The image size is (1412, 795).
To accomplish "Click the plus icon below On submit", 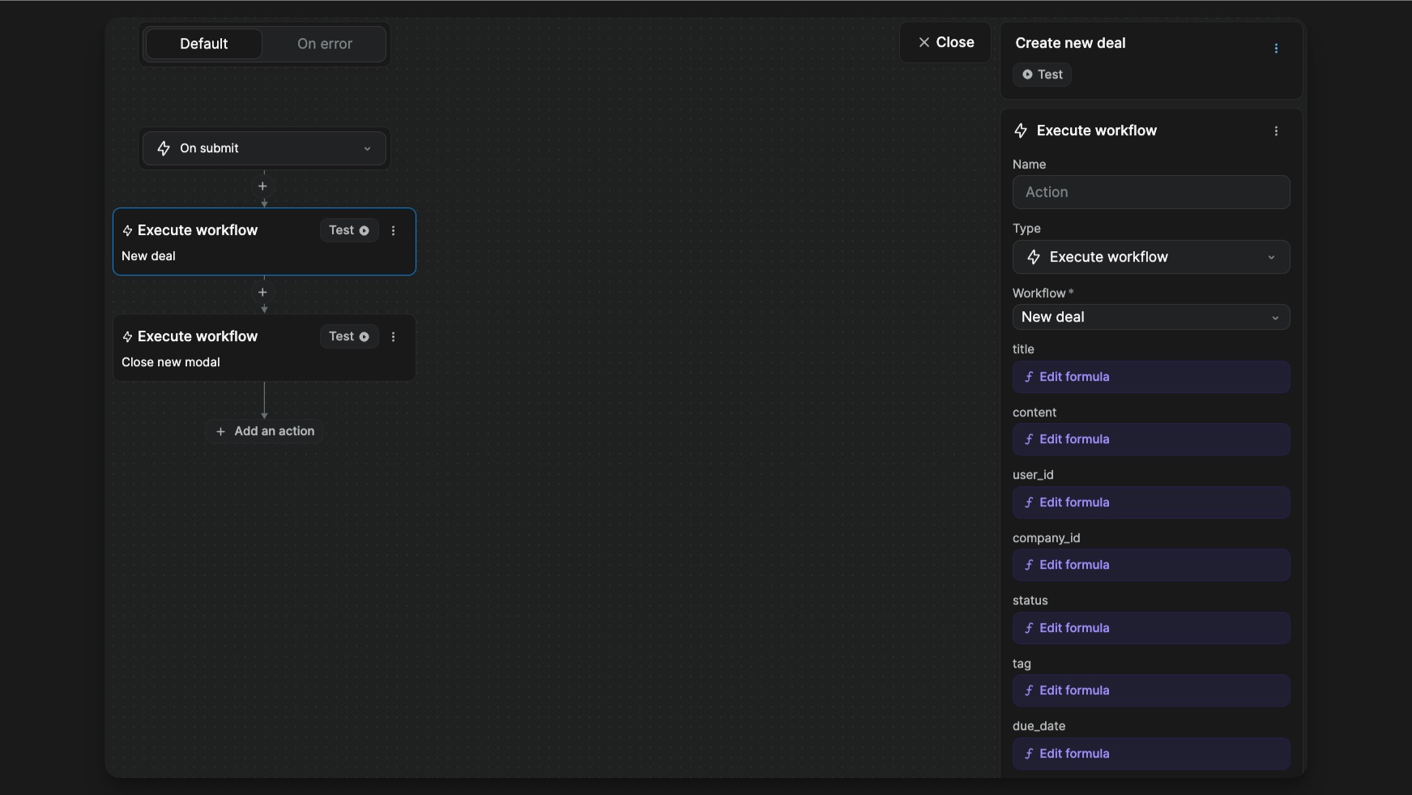I will coord(263,186).
